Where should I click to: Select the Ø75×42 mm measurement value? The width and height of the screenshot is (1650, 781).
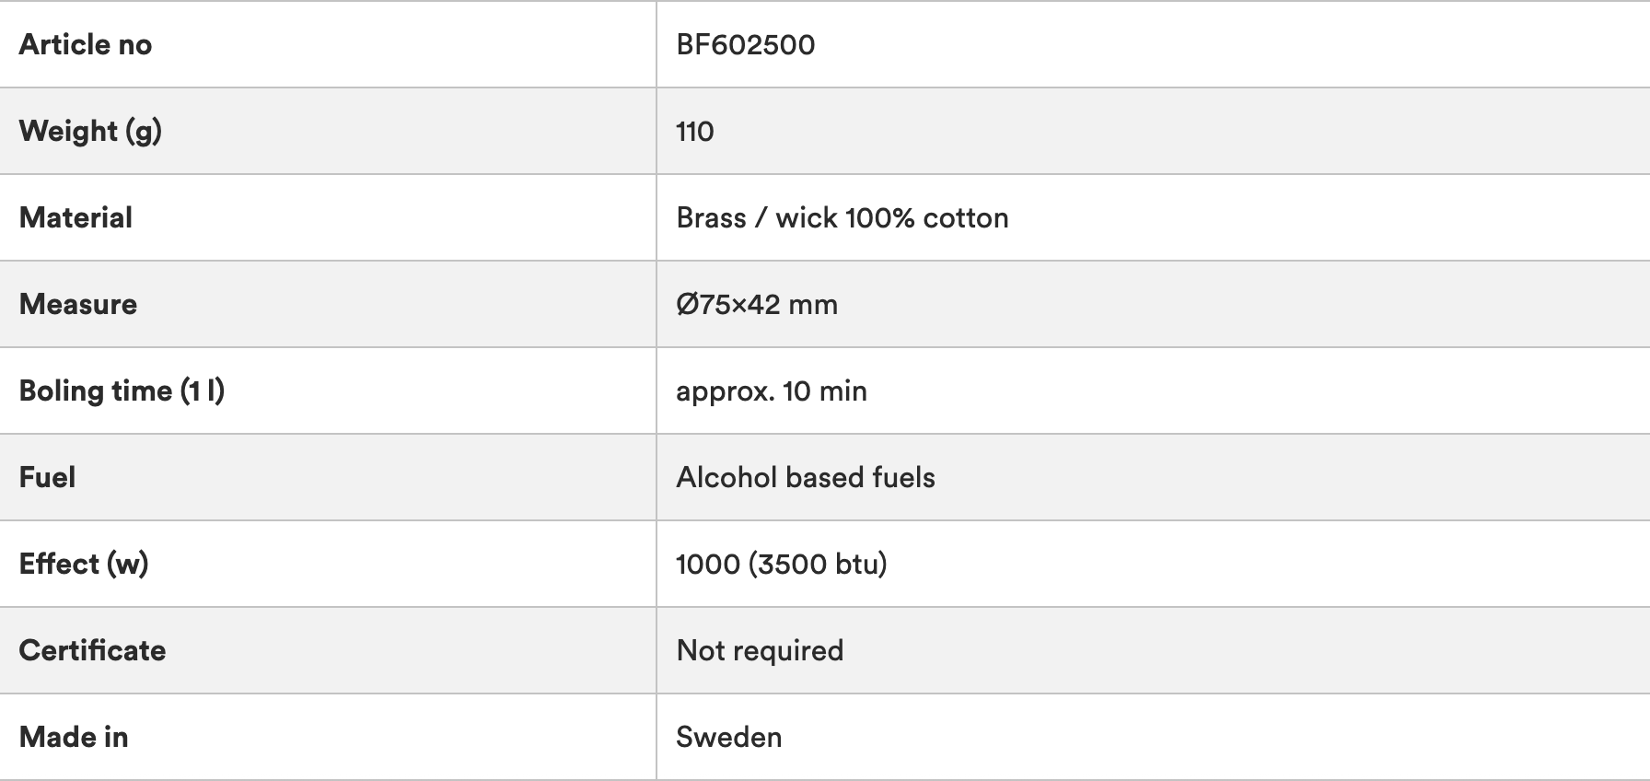(756, 304)
